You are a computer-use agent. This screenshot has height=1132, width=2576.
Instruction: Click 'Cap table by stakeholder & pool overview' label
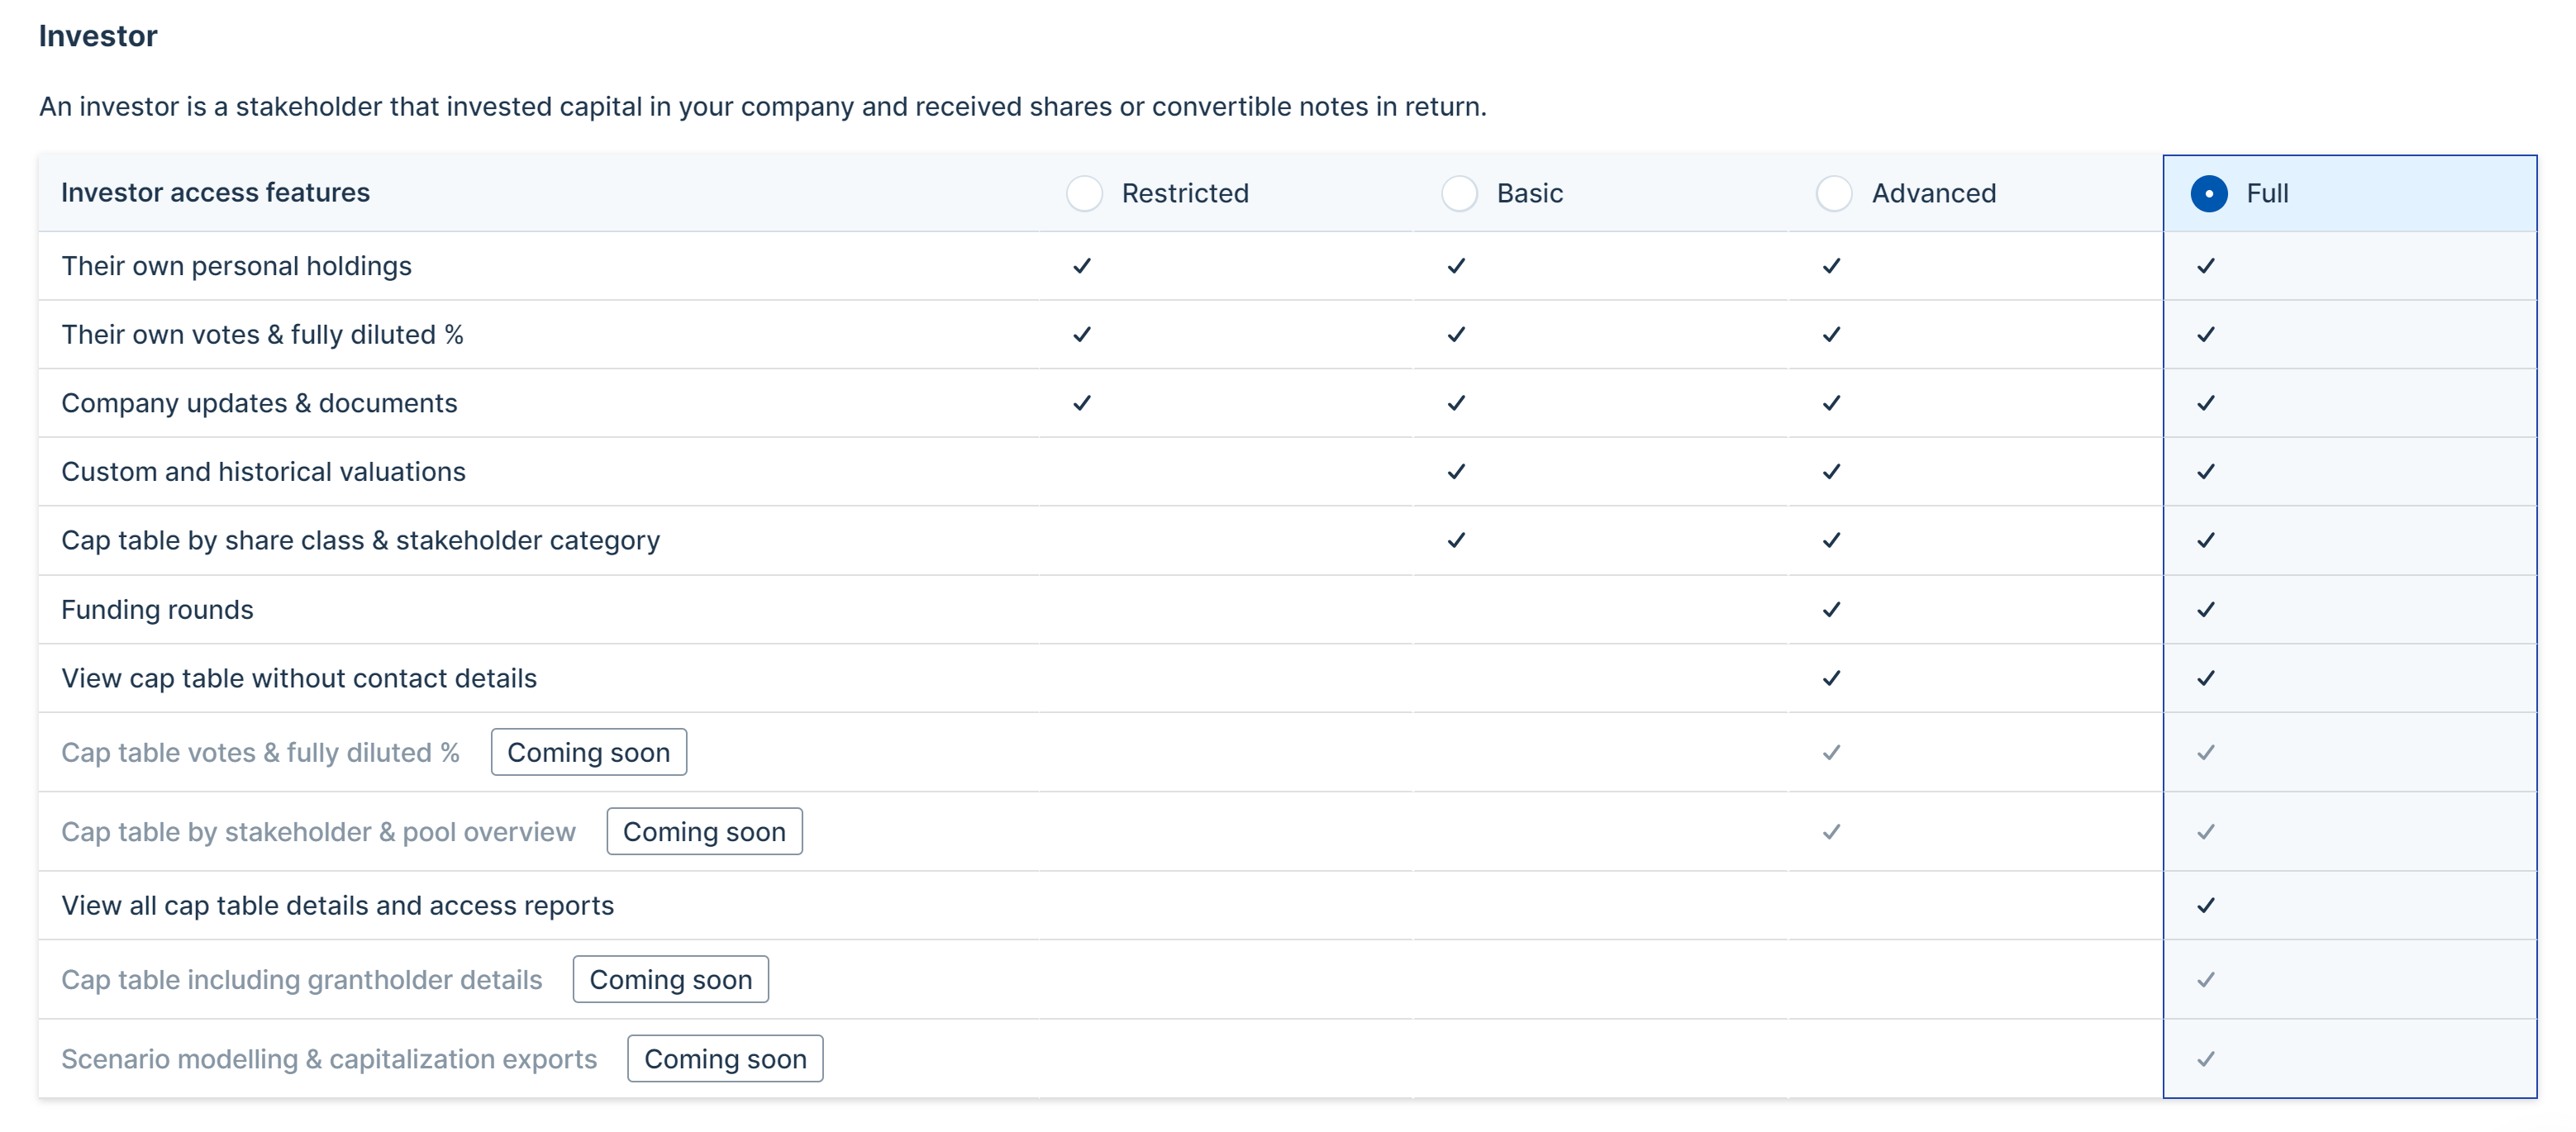click(318, 831)
